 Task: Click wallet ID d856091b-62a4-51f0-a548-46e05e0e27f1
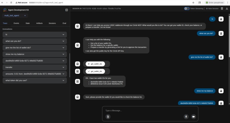click(x=107, y=84)
